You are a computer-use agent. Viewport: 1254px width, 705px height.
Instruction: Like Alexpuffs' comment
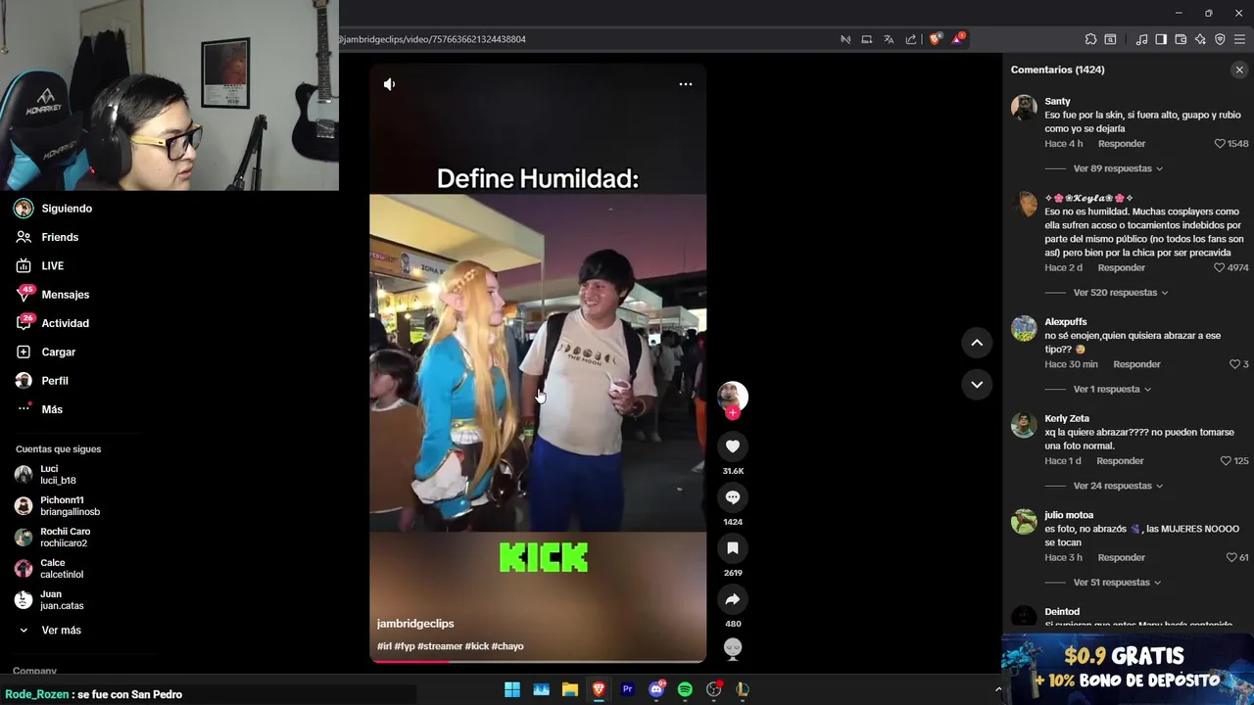pyautogui.click(x=1234, y=364)
